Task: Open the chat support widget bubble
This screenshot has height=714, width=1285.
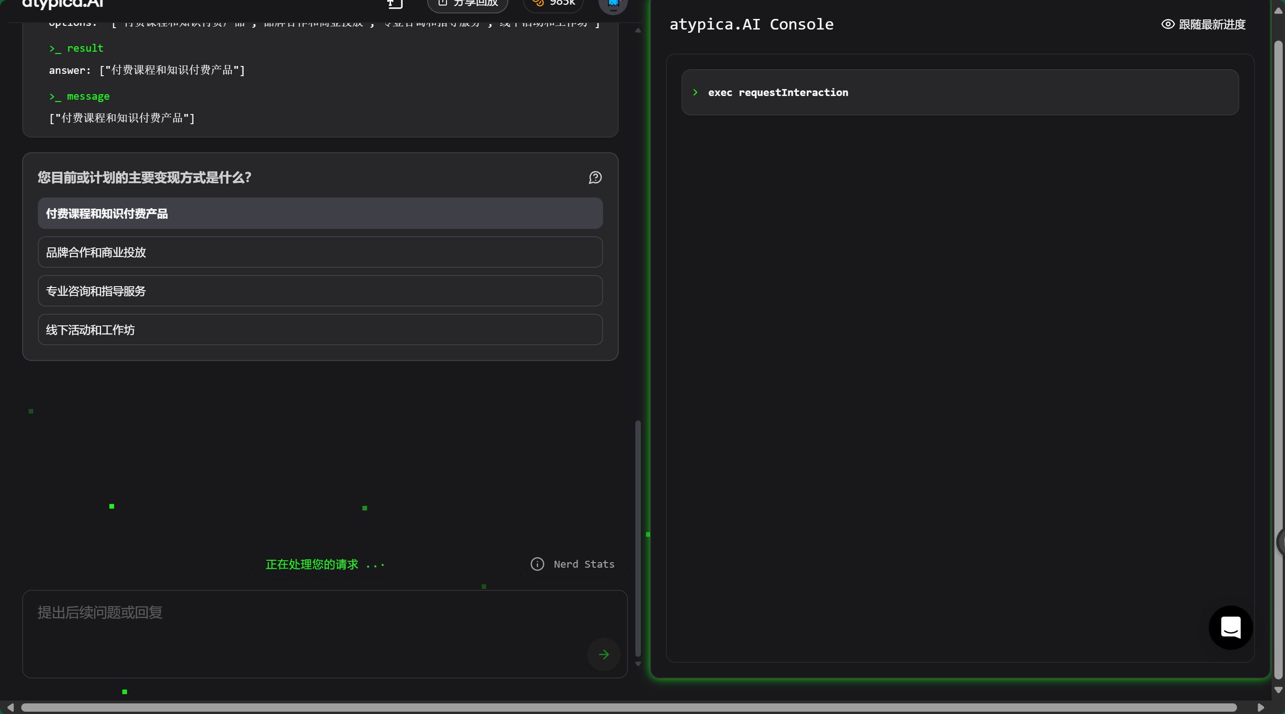Action: 1230,627
